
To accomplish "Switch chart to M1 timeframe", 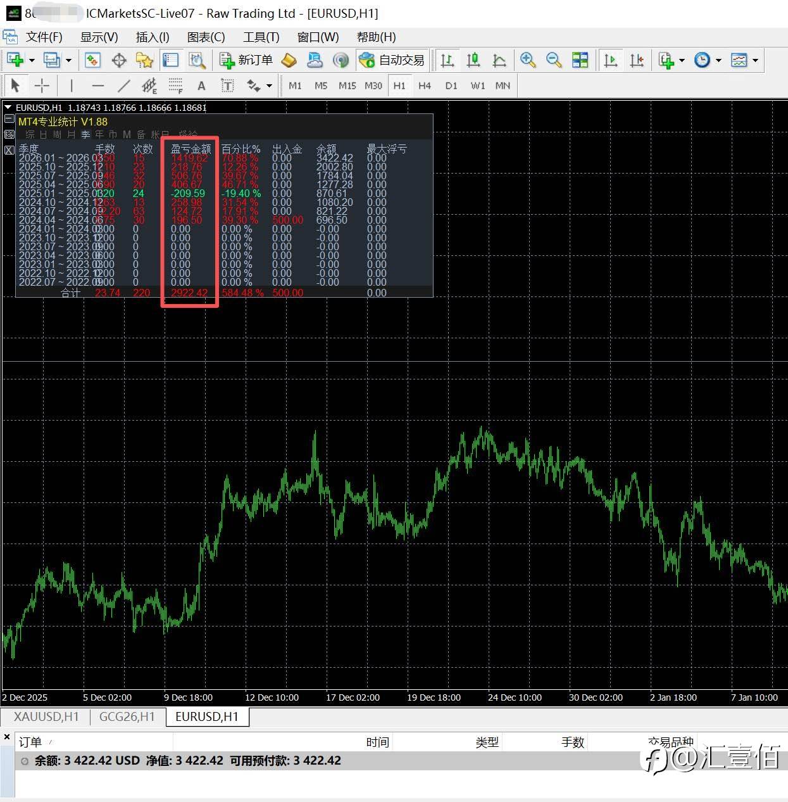I will 295,86.
